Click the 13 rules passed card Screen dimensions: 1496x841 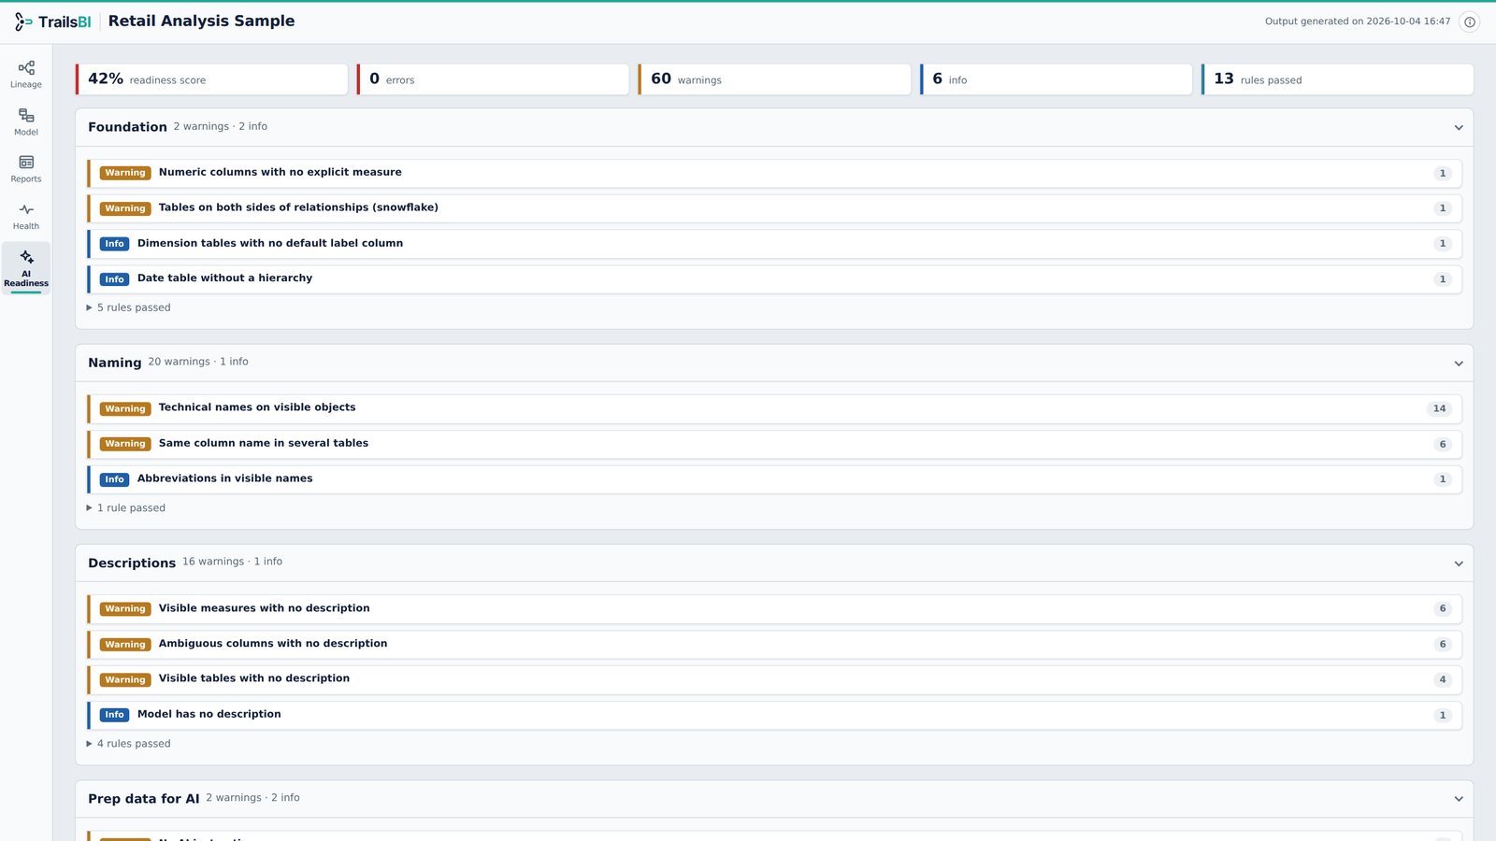click(x=1337, y=79)
